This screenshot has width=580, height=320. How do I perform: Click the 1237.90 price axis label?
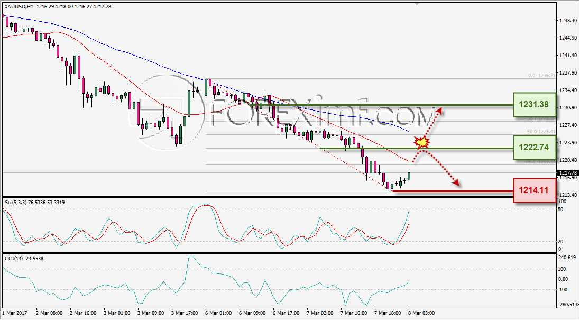[568, 73]
